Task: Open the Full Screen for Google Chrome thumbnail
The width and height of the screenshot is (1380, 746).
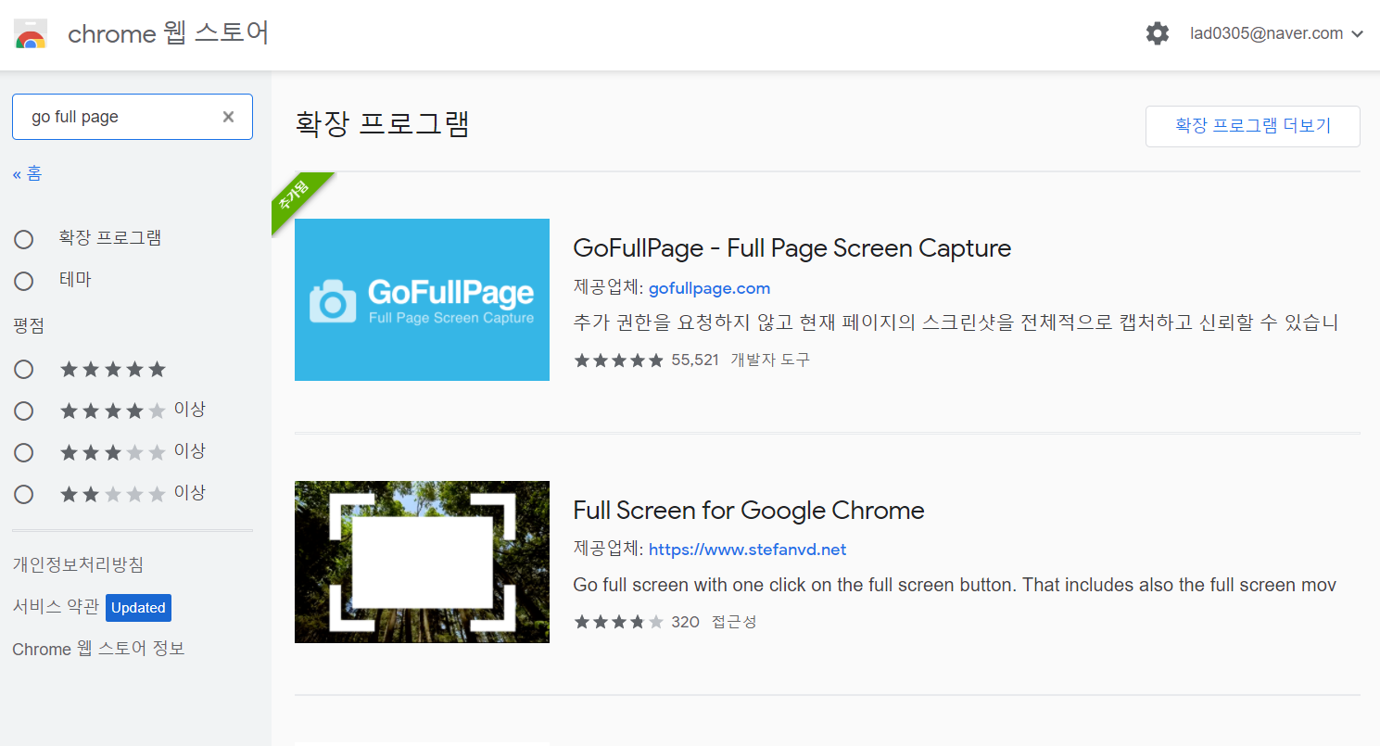Action: click(x=422, y=562)
